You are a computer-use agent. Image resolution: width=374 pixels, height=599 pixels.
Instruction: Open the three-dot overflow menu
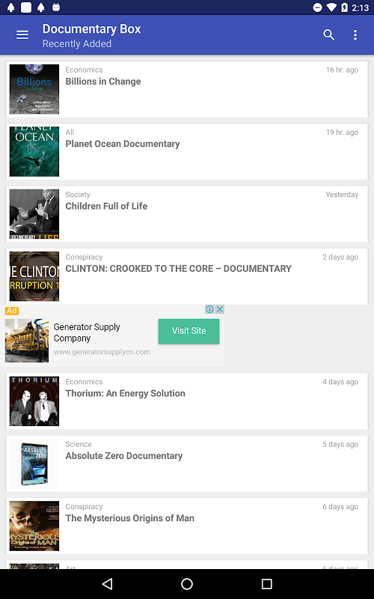tap(355, 34)
